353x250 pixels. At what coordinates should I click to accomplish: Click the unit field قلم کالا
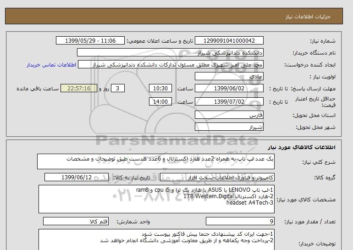76,221
